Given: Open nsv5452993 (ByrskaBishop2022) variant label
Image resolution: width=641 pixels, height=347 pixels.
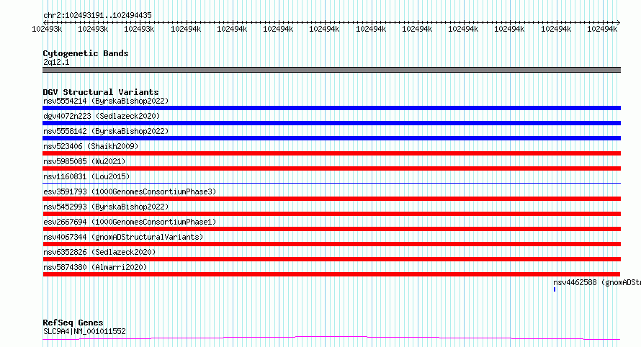Looking at the screenshot, I should click(x=106, y=207).
